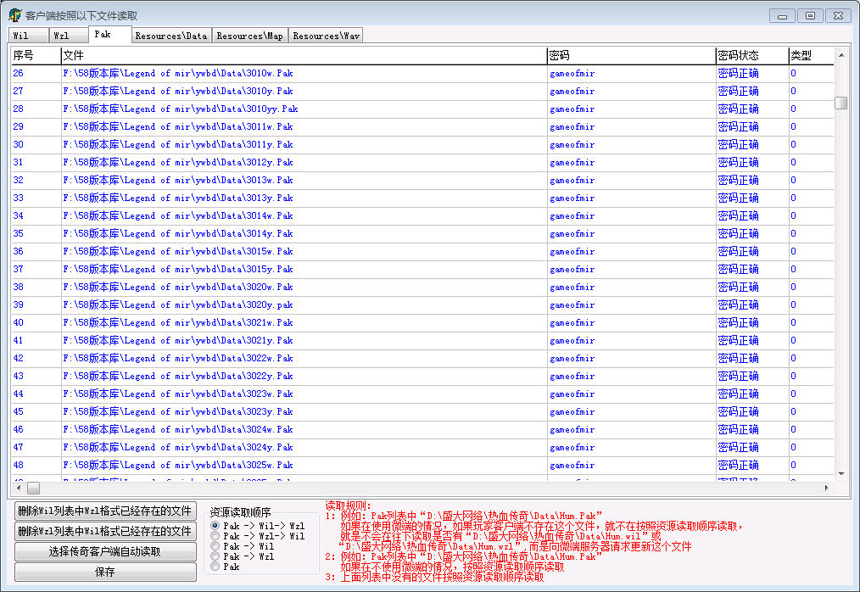Click the application icon in title bar

coord(14,15)
